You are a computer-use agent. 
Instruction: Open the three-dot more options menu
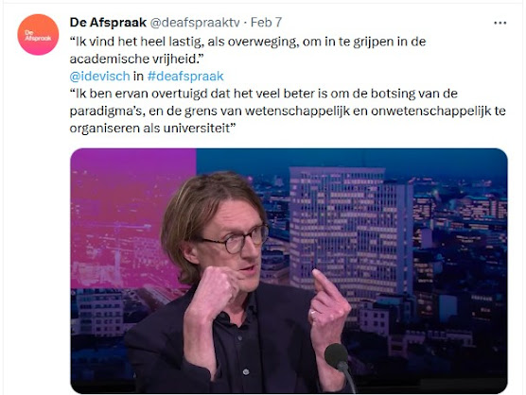point(500,23)
